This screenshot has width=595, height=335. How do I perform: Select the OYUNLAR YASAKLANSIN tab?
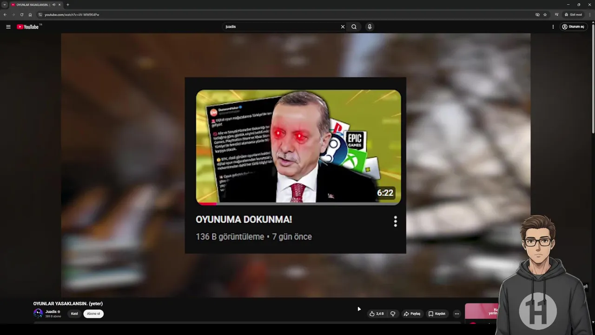pos(36,5)
